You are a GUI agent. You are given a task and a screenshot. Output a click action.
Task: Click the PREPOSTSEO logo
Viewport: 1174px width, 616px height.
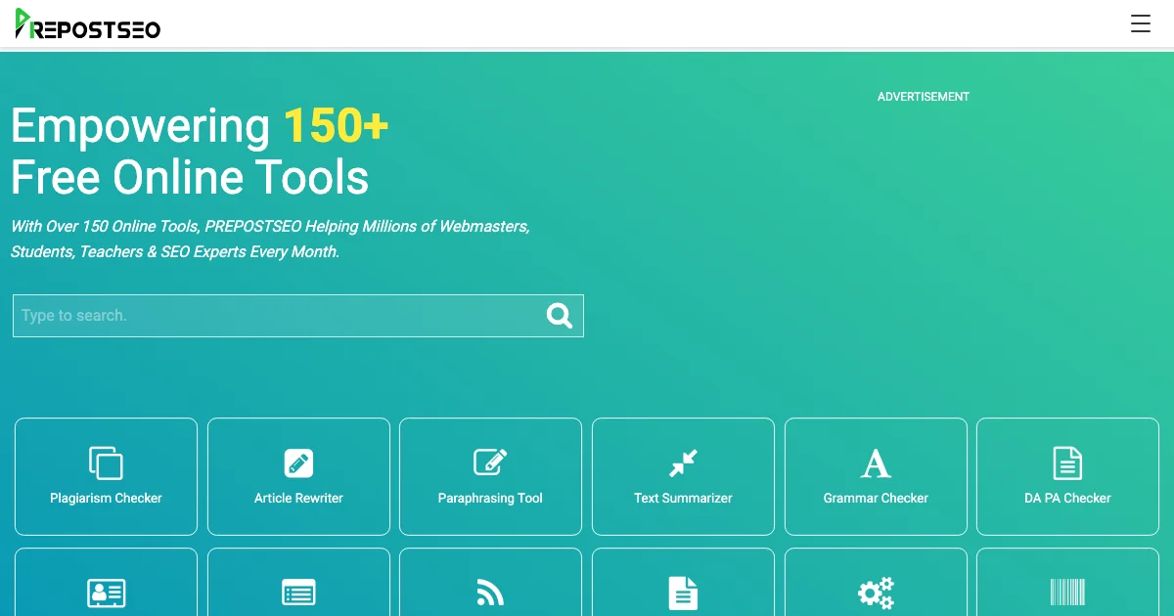coord(88,23)
